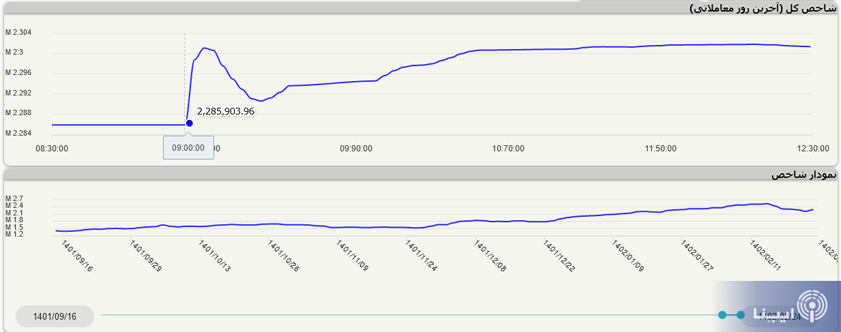Click the 1401/12/22 date label on lower chart

[x=559, y=256]
